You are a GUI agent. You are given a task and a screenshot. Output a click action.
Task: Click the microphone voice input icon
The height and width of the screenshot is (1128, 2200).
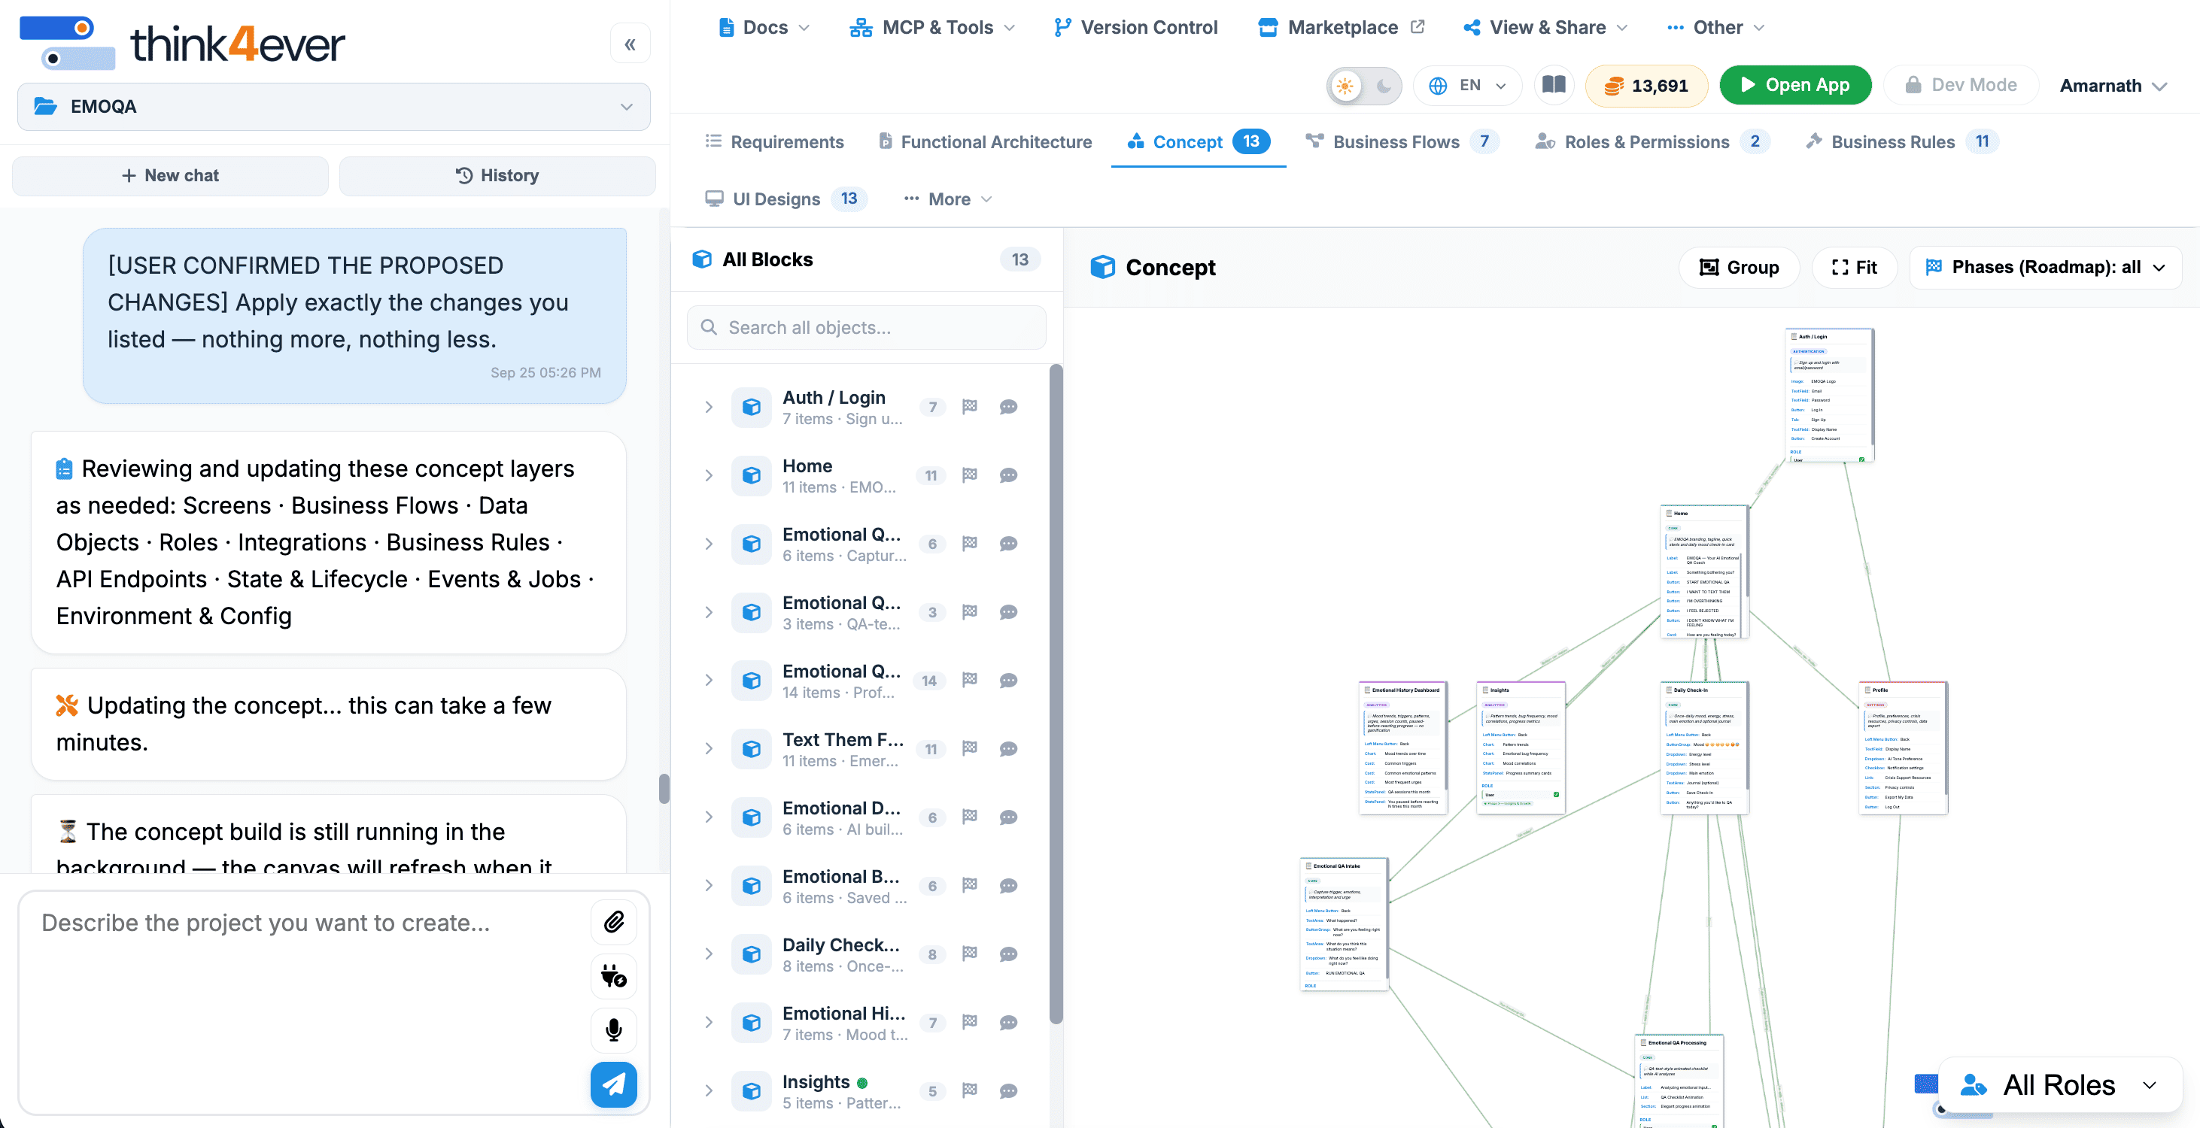pyautogui.click(x=613, y=1029)
